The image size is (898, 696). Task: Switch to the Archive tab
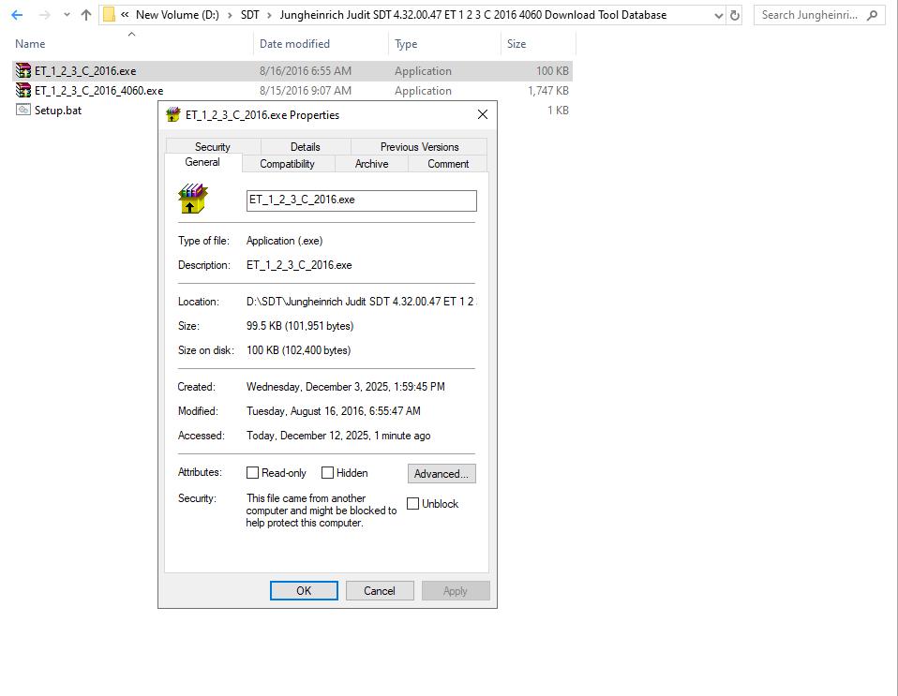pyautogui.click(x=372, y=164)
